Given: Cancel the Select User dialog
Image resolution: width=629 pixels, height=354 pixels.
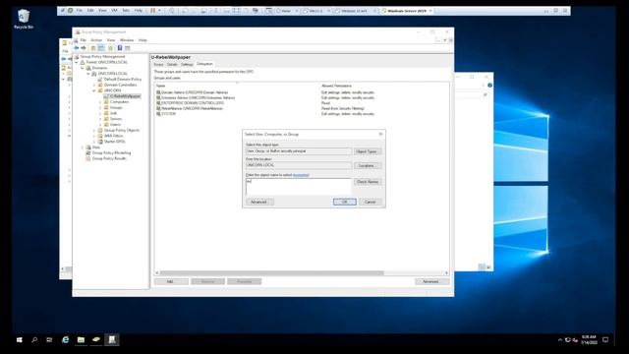Looking at the screenshot, I should (370, 202).
